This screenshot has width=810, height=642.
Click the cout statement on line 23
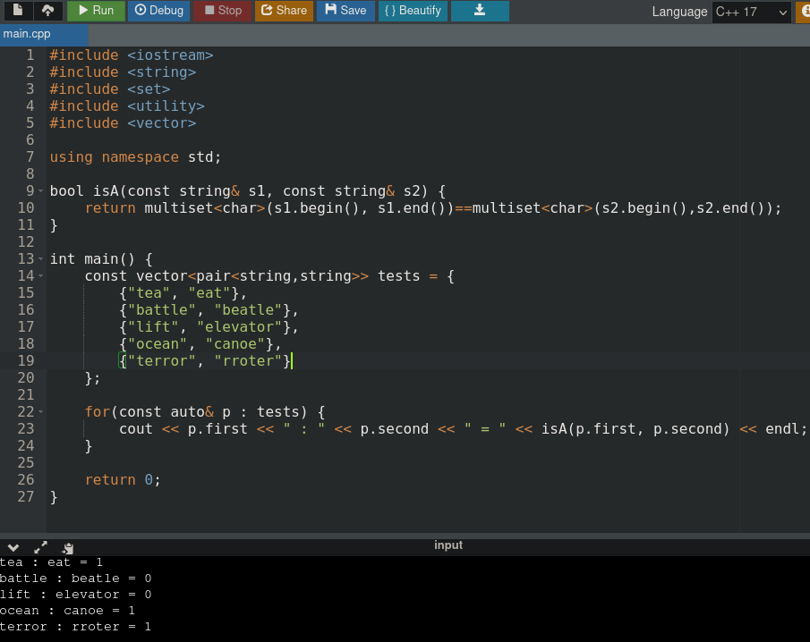tap(463, 429)
